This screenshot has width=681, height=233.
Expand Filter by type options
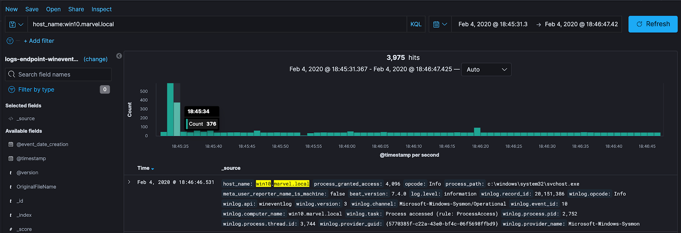point(36,89)
